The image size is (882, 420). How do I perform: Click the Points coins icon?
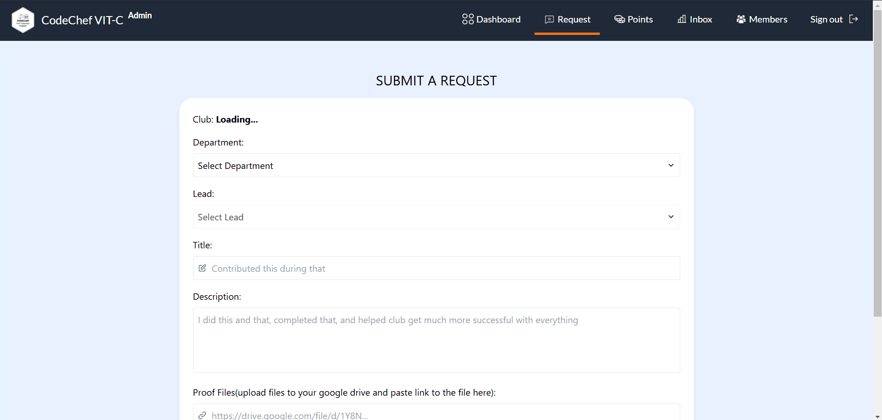(x=620, y=19)
